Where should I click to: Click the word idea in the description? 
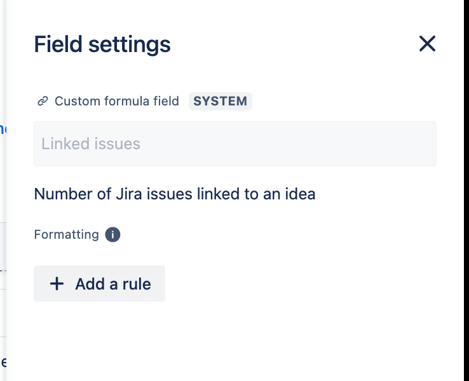coord(300,194)
